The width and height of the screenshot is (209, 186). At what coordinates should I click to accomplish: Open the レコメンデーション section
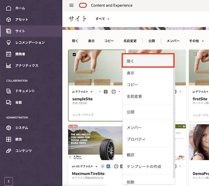tap(26, 43)
